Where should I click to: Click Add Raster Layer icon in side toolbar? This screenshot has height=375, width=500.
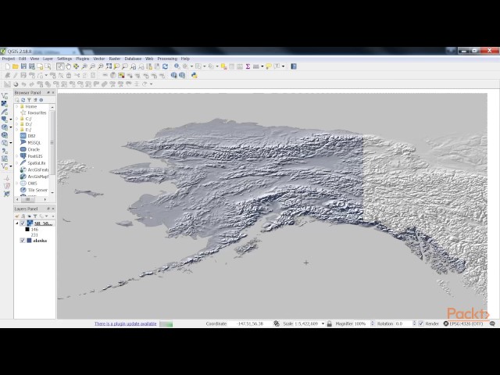click(x=5, y=104)
